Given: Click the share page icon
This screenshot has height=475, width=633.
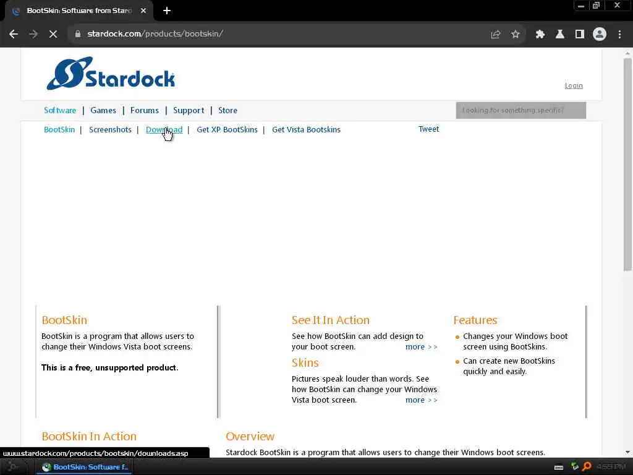Looking at the screenshot, I should point(495,35).
